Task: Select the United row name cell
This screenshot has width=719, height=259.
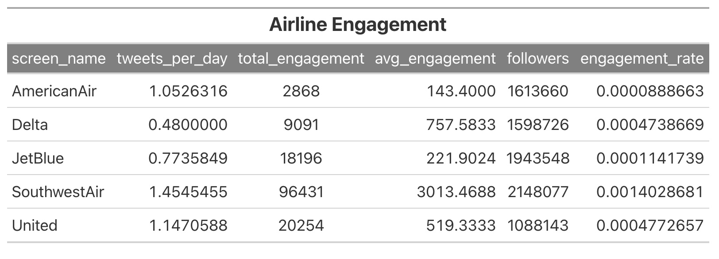Action: [x=35, y=225]
